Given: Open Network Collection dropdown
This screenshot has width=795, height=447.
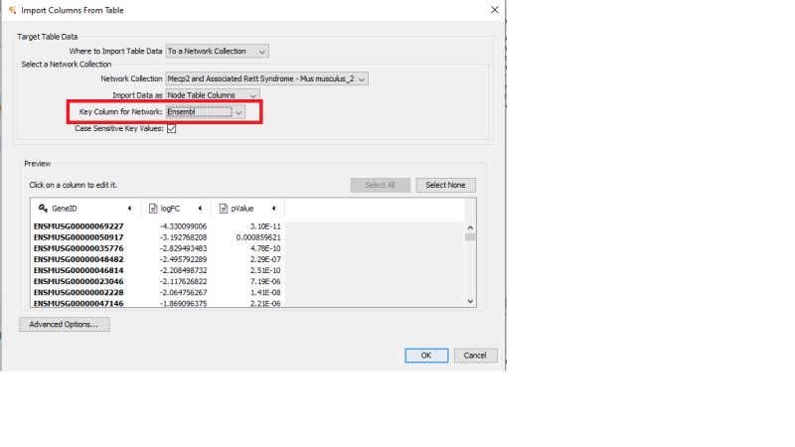Looking at the screenshot, I should click(266, 79).
